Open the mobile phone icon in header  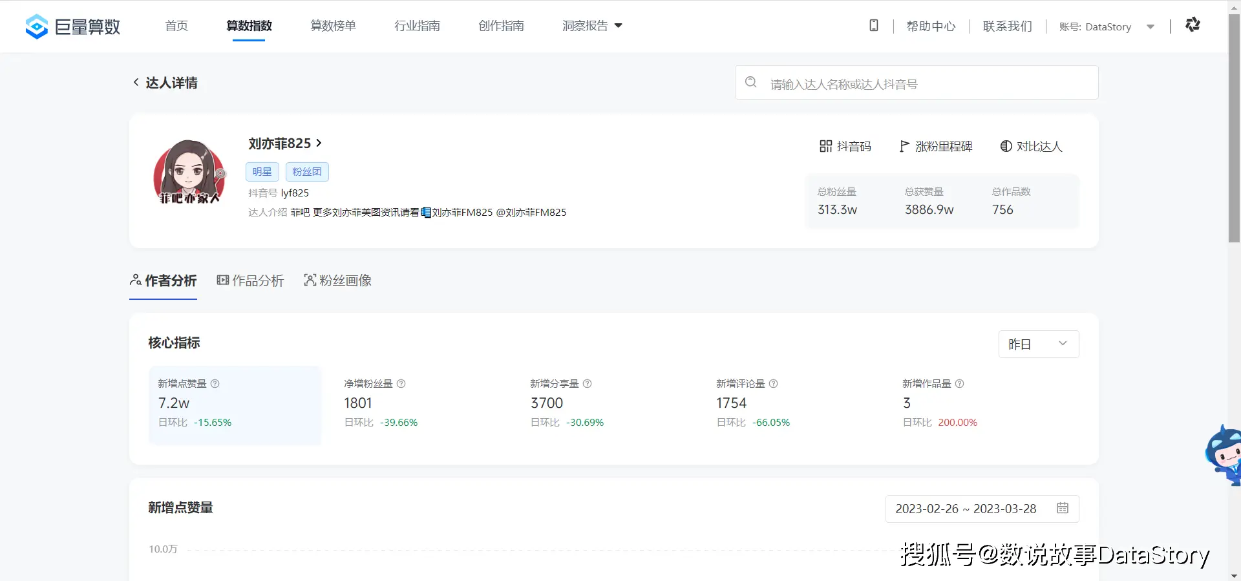[873, 25]
